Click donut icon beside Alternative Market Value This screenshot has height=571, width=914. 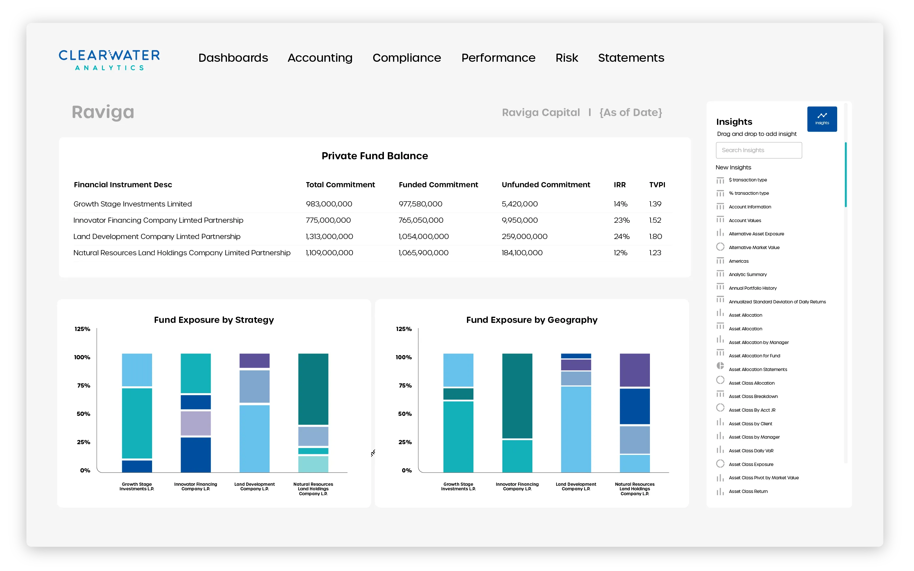tap(720, 246)
